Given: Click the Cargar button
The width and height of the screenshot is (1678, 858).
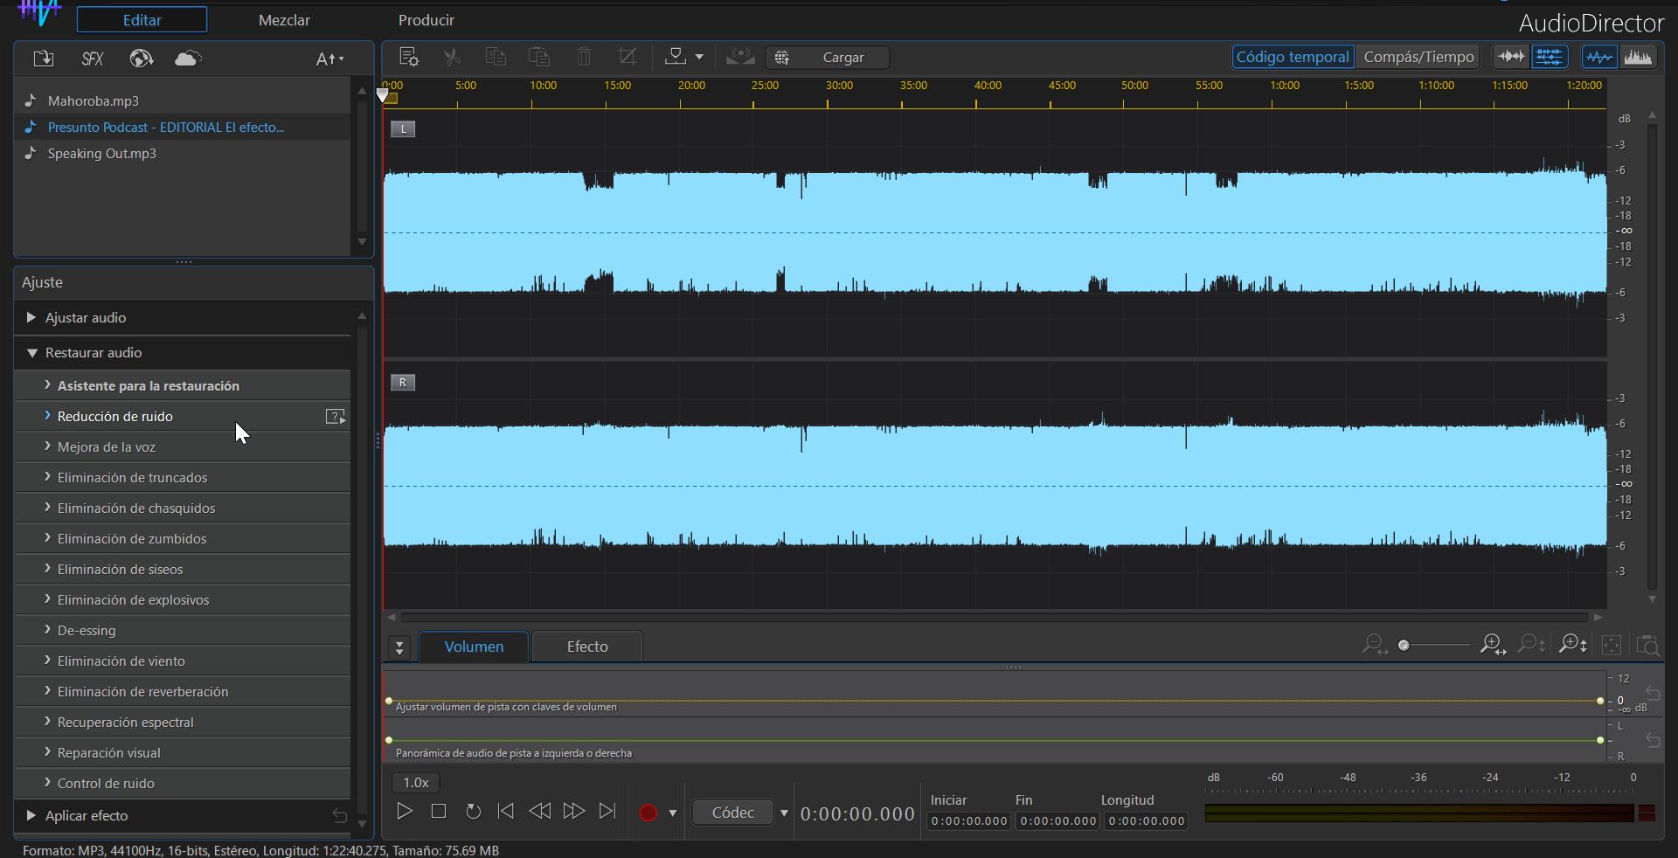Looking at the screenshot, I should pos(841,57).
